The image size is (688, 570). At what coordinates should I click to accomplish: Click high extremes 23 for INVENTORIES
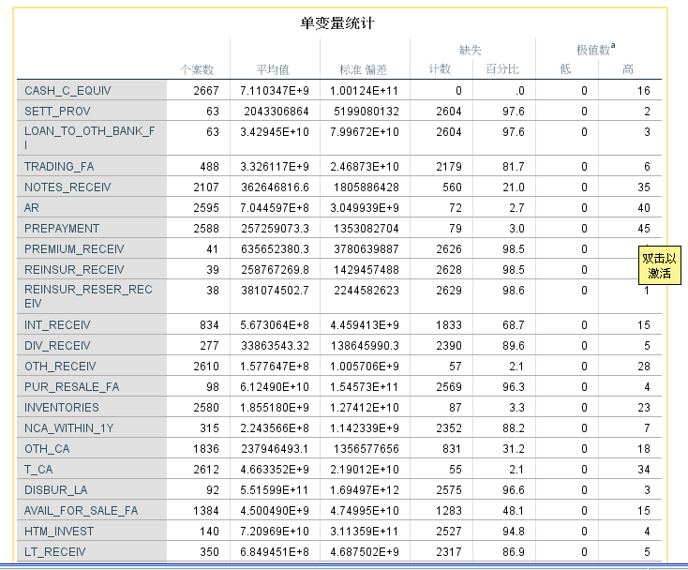(644, 407)
